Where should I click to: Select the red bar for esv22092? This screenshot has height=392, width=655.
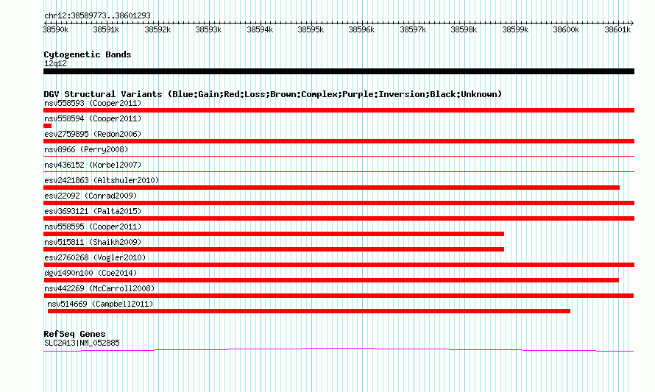339,203
